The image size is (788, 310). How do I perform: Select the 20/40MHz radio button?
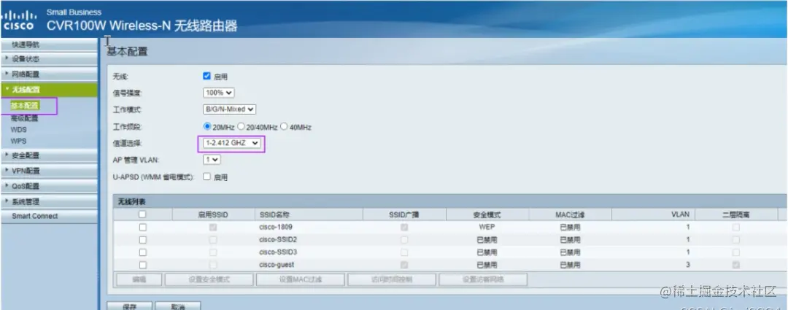click(x=241, y=127)
